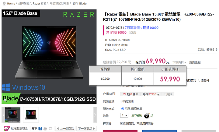Expand 下單再折 discount dropdown
Screen dimensions: 219x132
click(179, 62)
